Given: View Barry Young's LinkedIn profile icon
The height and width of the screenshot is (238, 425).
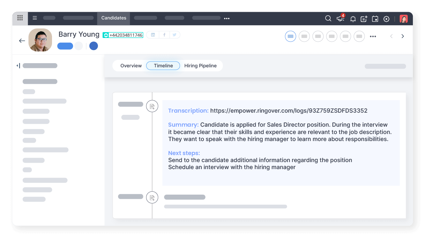Looking at the screenshot, I should click(x=153, y=35).
